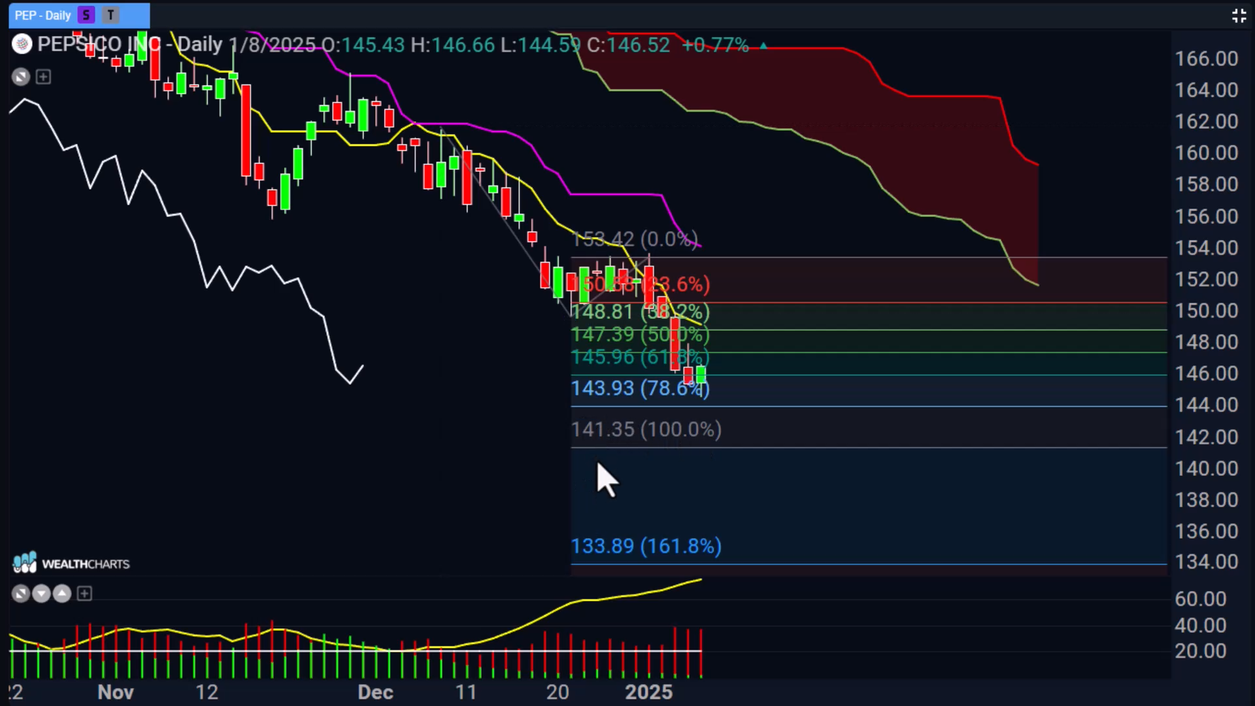Screen dimensions: 1255x706
Task: Click the 154.00 price axis label
Action: click(1207, 248)
